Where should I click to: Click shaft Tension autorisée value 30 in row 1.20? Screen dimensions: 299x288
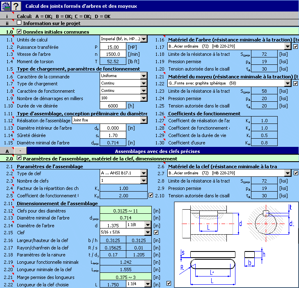pyautogui.click(x=264, y=69)
